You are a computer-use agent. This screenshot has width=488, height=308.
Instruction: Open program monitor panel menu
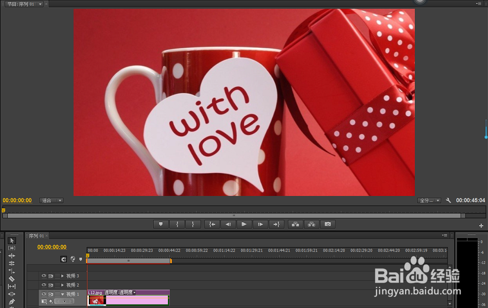[x=478, y=3]
